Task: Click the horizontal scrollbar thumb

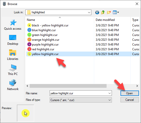Action: (68, 86)
